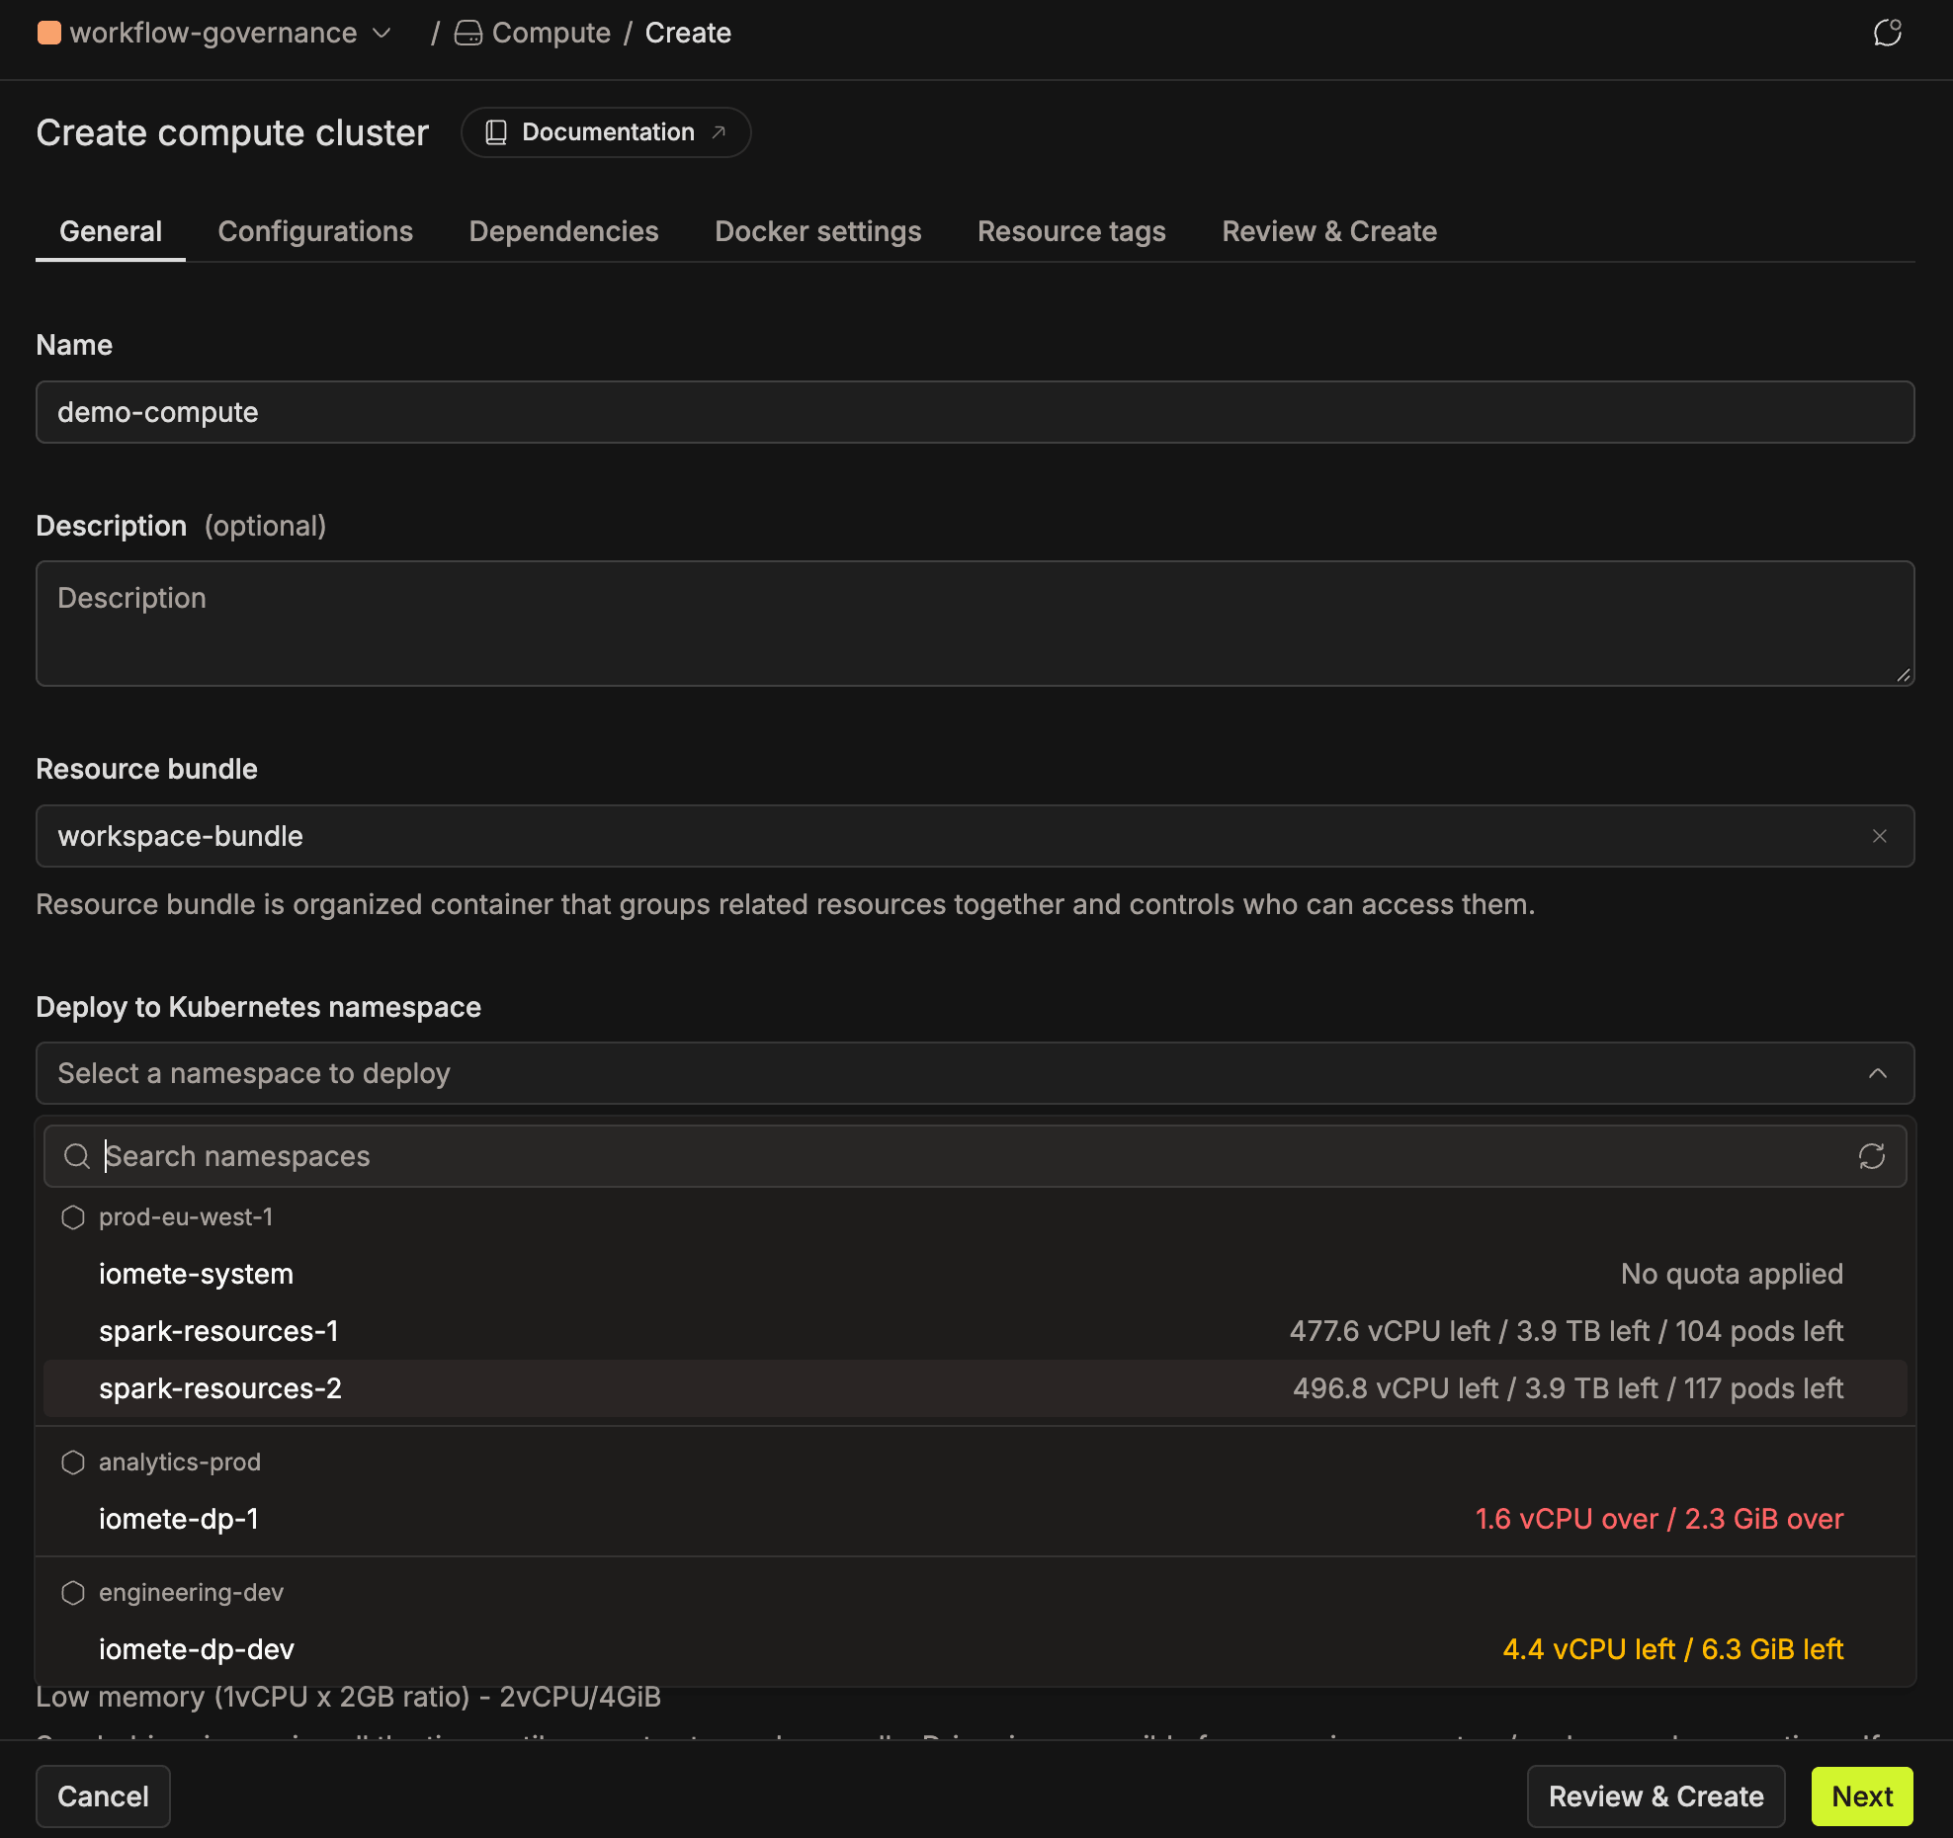Image resolution: width=1953 pixels, height=1838 pixels.
Task: Open the Dependencies tab
Action: coord(563,231)
